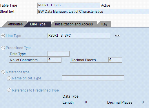The image size is (149, 108).
Task: Click the Predefined Type Decimal Places field
Action: click(115, 60)
